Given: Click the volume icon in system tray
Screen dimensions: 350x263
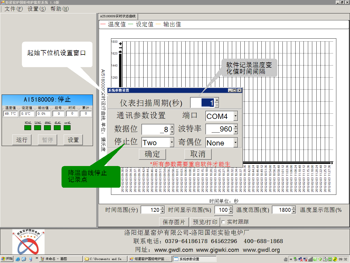Looking at the screenshot, I should (311, 259).
